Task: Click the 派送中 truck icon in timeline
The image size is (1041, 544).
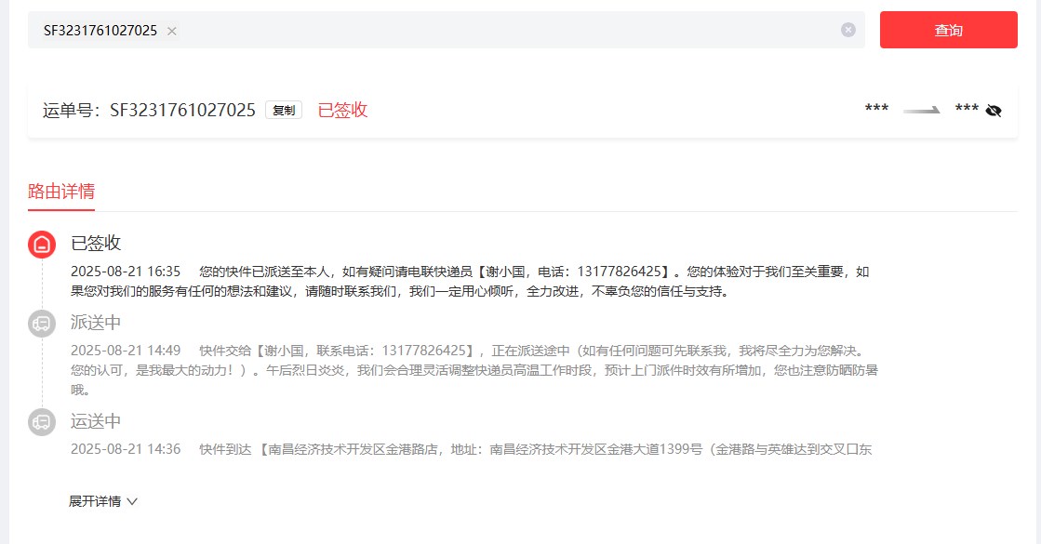Action: (42, 324)
